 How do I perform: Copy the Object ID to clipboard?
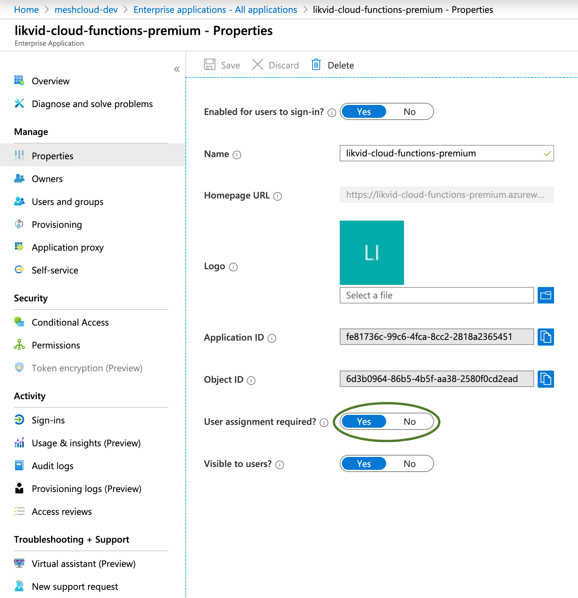click(545, 379)
